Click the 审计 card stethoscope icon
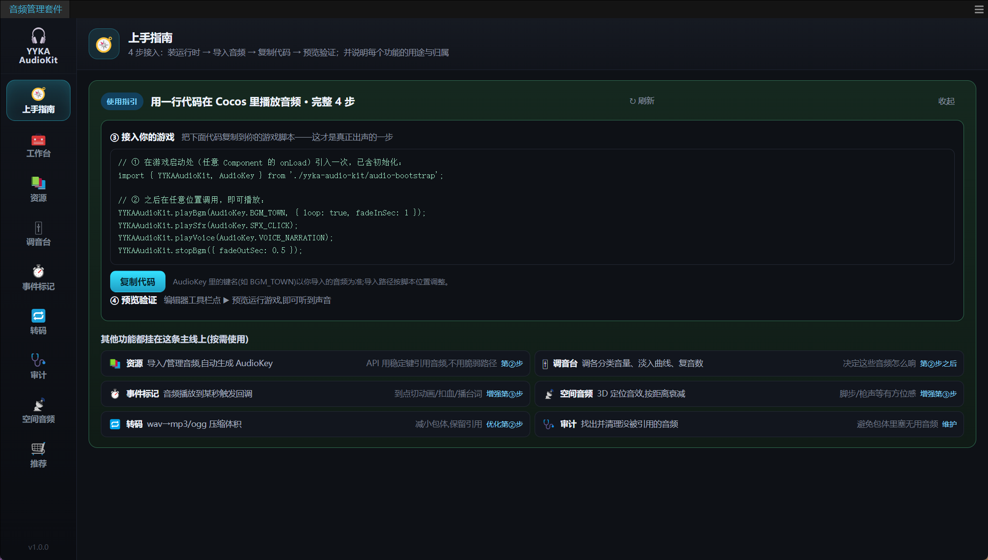Image resolution: width=988 pixels, height=560 pixels. pyautogui.click(x=549, y=424)
